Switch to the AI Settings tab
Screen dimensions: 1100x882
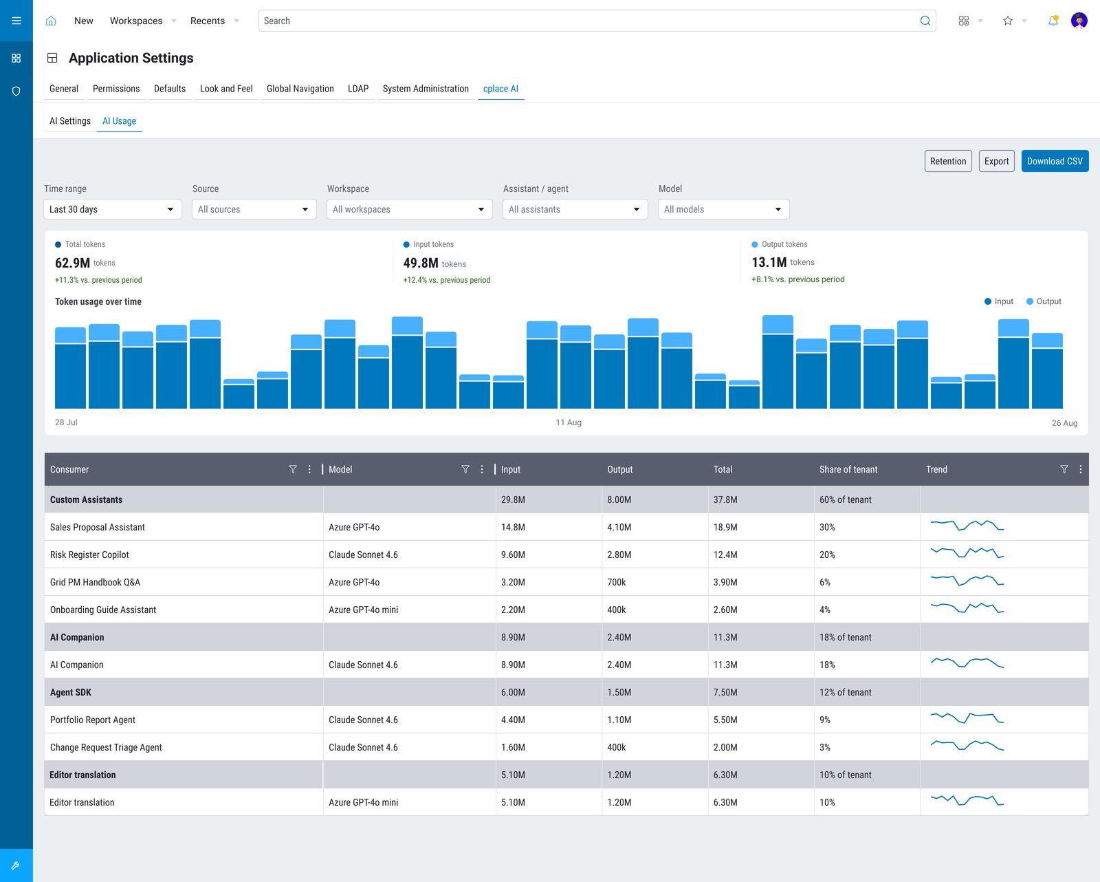pyautogui.click(x=70, y=121)
